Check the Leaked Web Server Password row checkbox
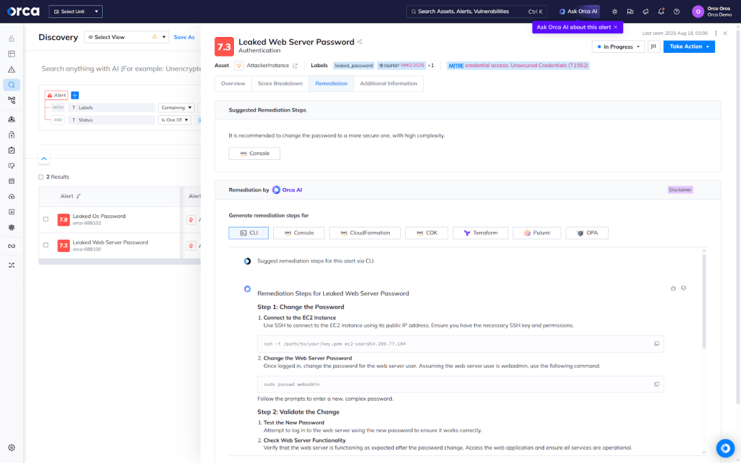This screenshot has height=463, width=741. [x=46, y=245]
